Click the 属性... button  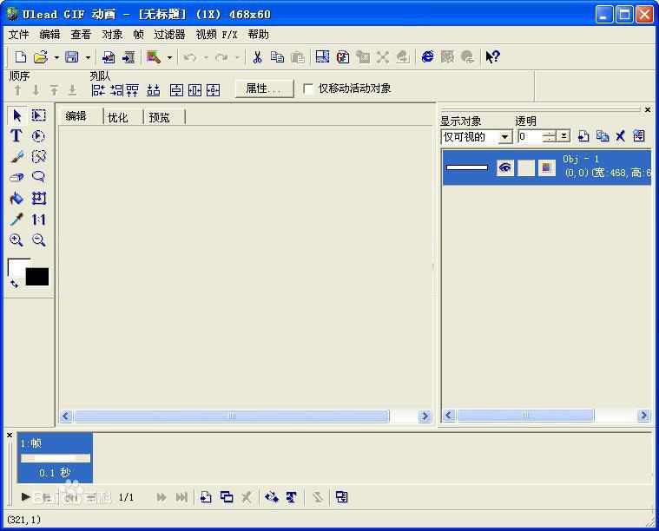pyautogui.click(x=264, y=88)
